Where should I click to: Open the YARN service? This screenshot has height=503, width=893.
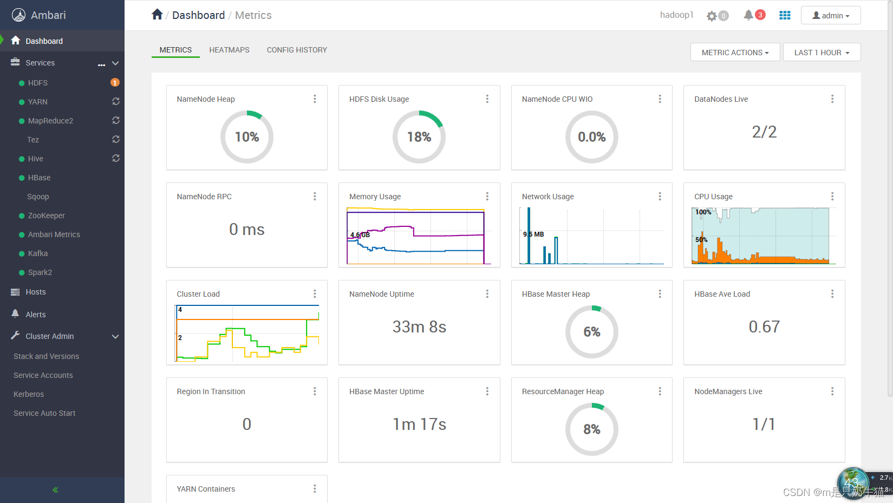37,102
